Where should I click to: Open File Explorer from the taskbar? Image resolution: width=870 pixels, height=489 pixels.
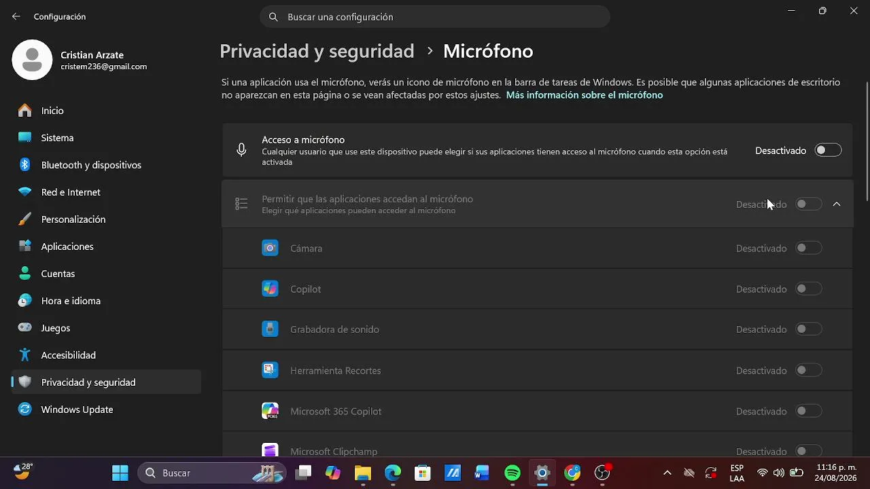coord(363,473)
